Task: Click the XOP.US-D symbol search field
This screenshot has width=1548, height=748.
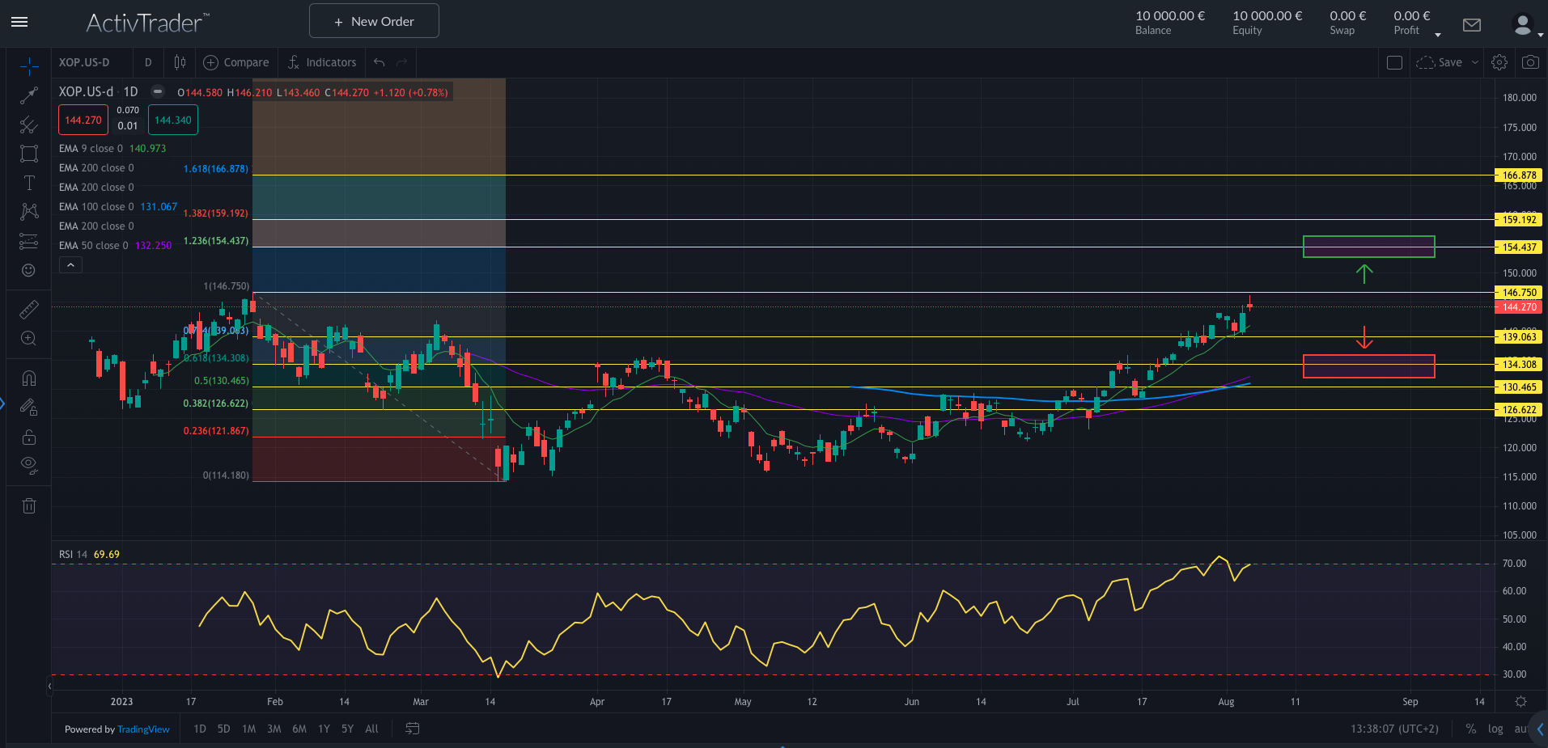Action: [85, 62]
